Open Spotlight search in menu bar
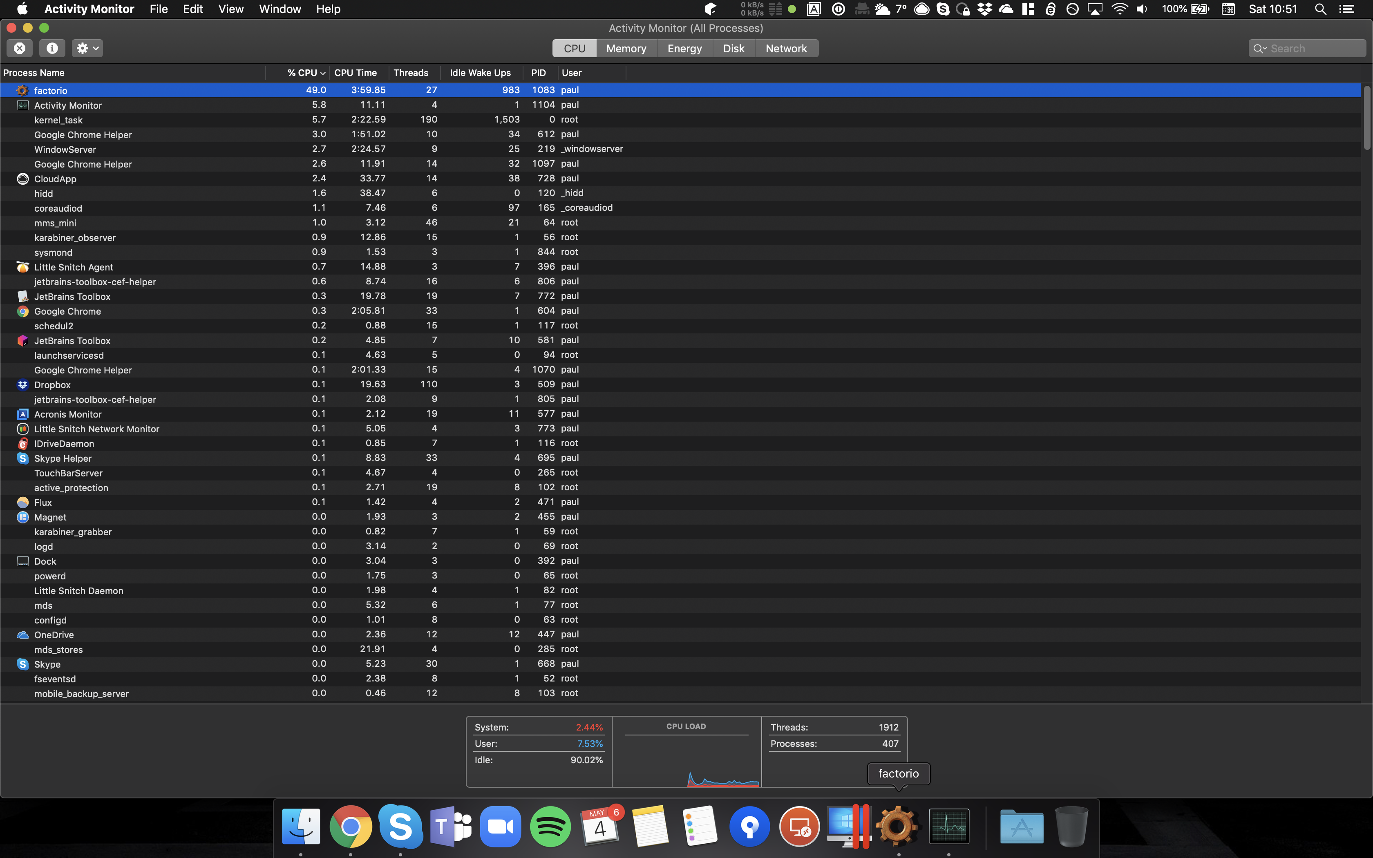 coord(1320,9)
